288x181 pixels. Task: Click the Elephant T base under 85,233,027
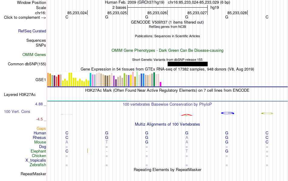(x=187, y=151)
